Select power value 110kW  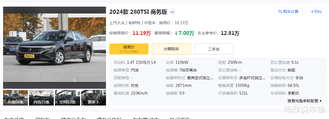click(x=182, y=62)
